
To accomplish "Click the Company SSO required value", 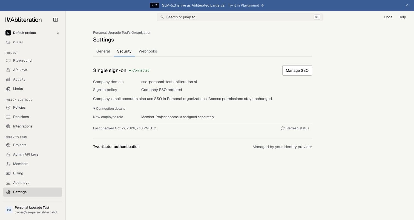I will coord(162,90).
